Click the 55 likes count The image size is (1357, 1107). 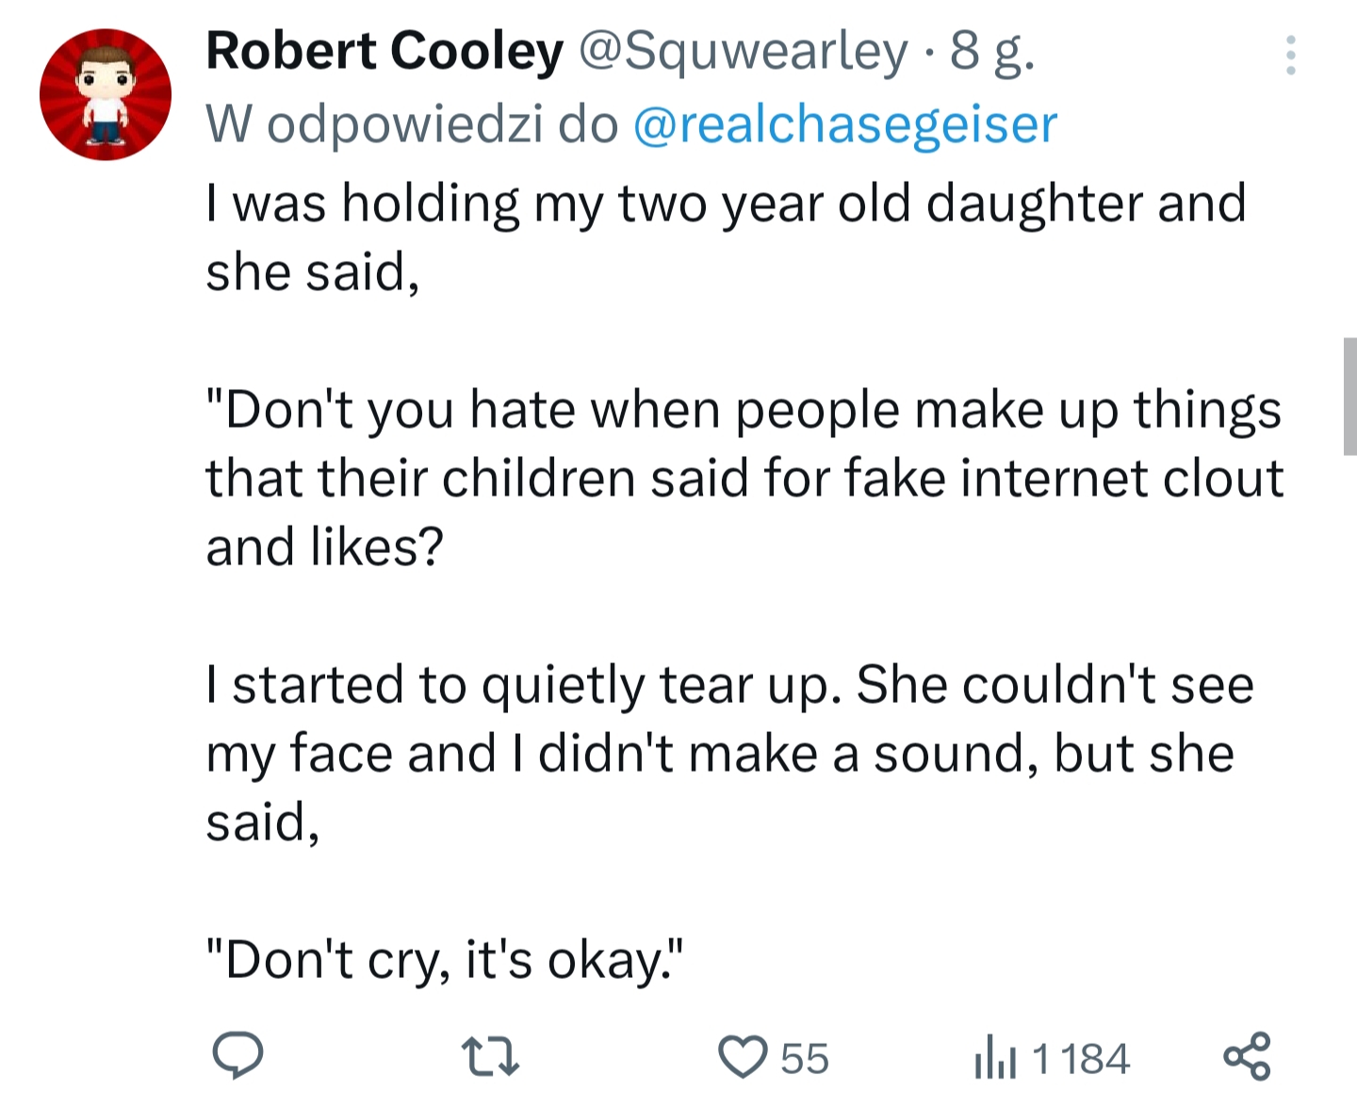click(805, 1058)
